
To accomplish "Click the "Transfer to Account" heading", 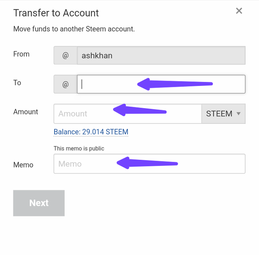I will point(56,13).
